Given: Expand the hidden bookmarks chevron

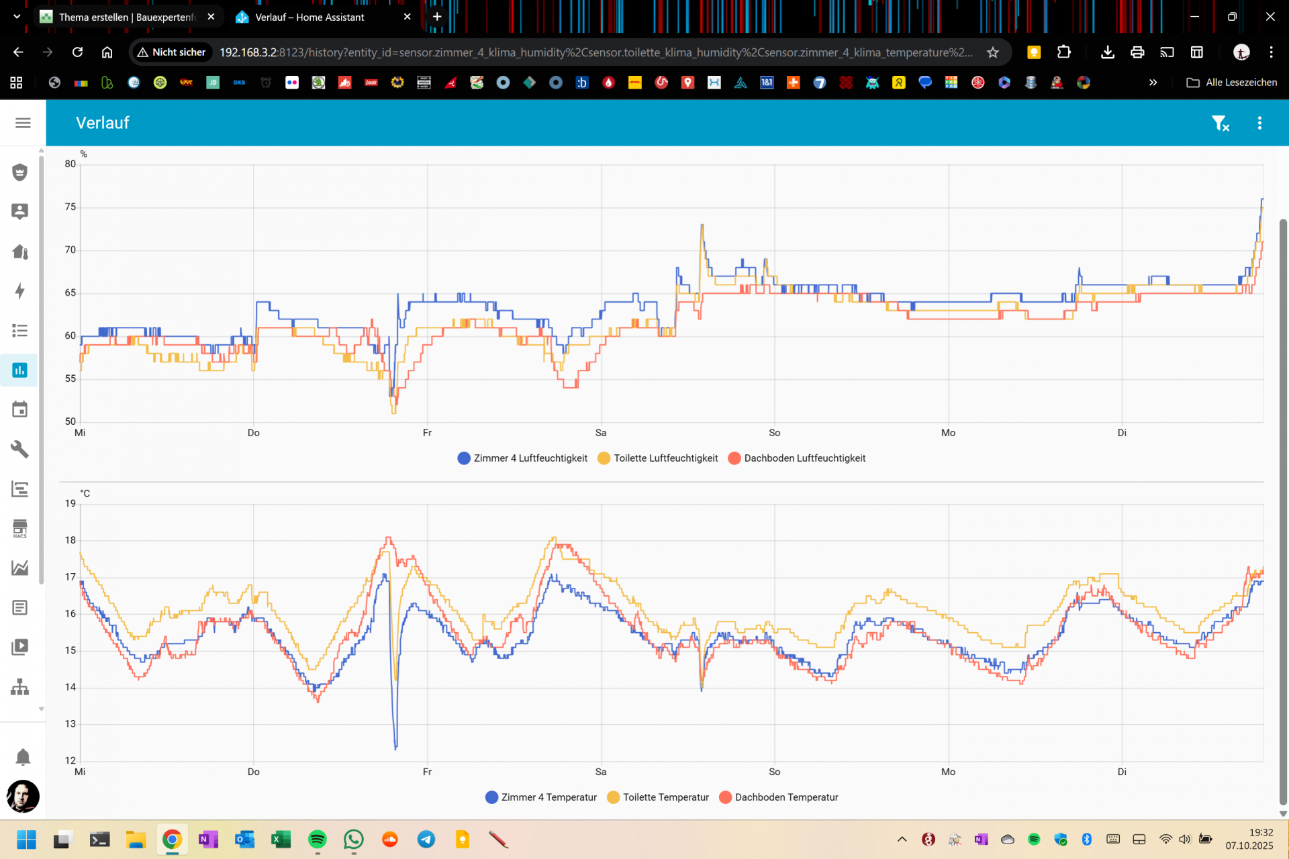Looking at the screenshot, I should click(1153, 83).
